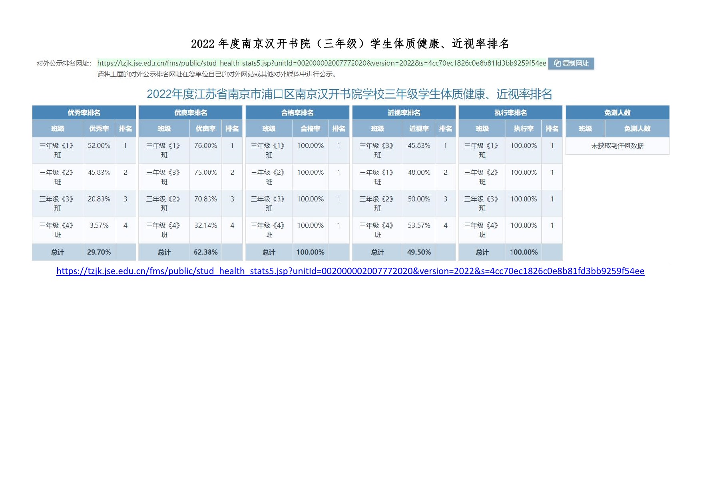701x496 pixels.
Task: Click the 近视率 column header
Action: click(x=419, y=129)
